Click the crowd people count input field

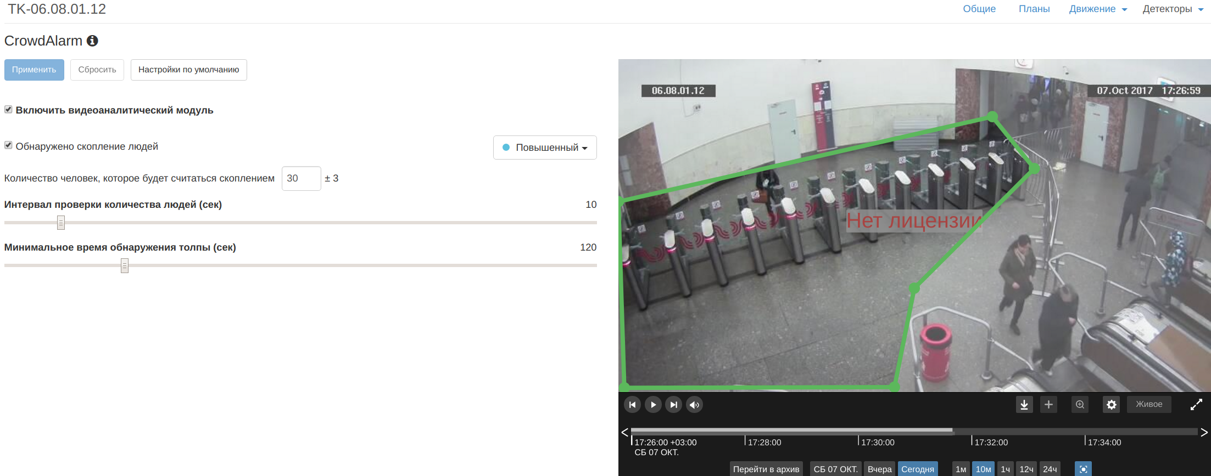click(301, 178)
